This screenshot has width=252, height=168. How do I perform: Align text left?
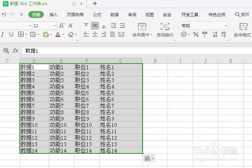click(86, 34)
